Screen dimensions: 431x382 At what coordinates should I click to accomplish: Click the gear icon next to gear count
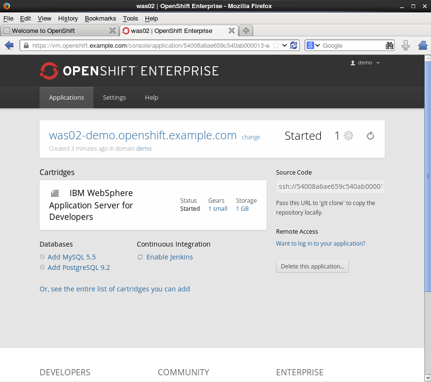[349, 135]
